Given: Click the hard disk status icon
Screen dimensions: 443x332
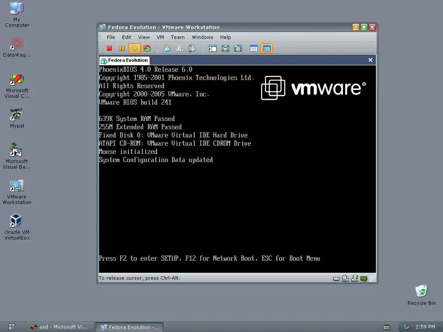Looking at the screenshot, I should (336, 279).
